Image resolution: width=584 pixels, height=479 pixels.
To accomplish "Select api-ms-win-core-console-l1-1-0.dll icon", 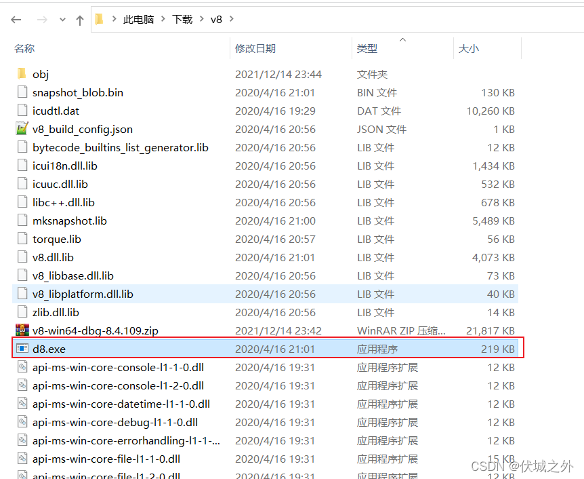I will [22, 366].
